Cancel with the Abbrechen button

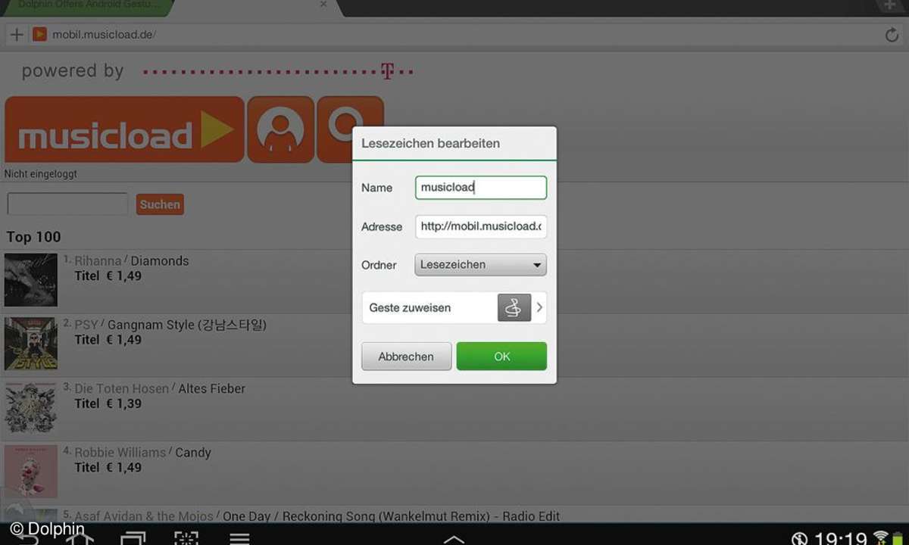pyautogui.click(x=406, y=357)
